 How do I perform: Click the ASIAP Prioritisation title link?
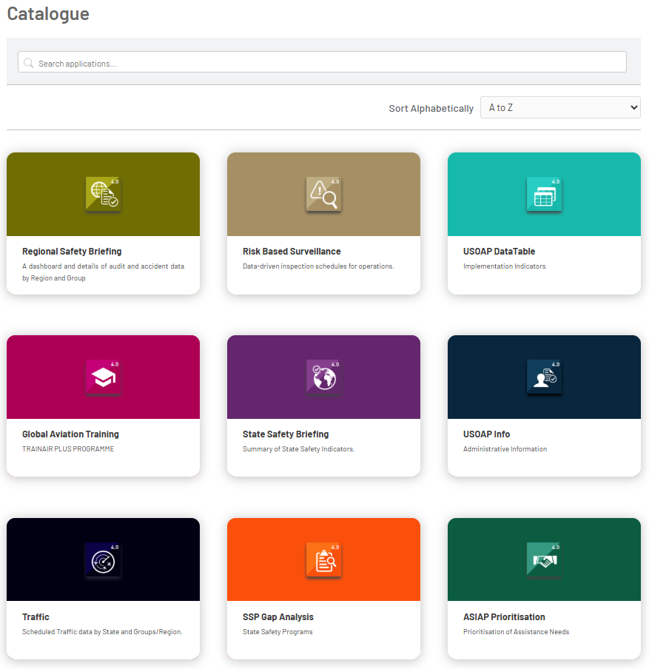coord(504,617)
